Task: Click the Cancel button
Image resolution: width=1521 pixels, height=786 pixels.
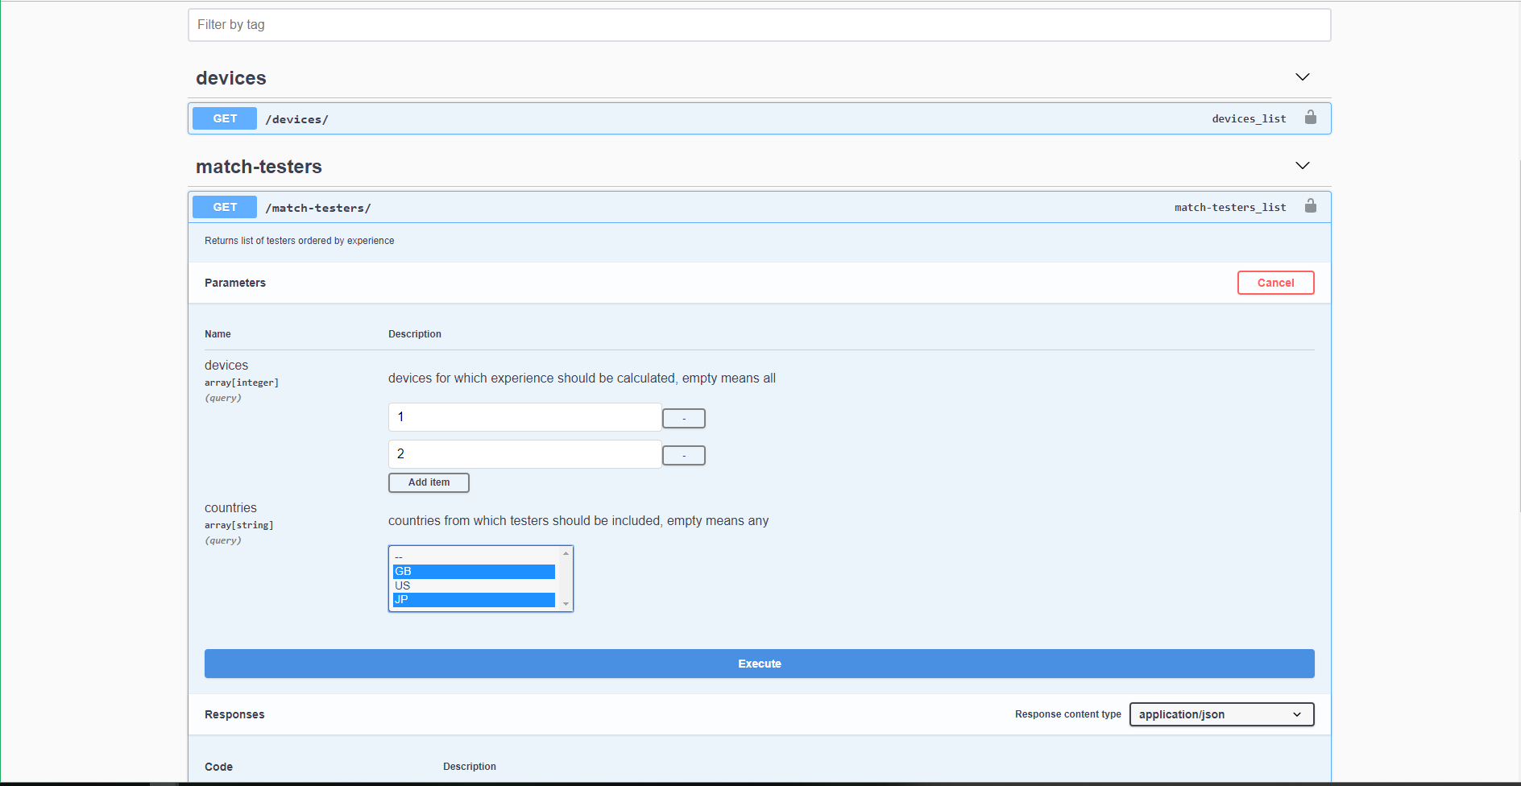Action: pos(1275,283)
